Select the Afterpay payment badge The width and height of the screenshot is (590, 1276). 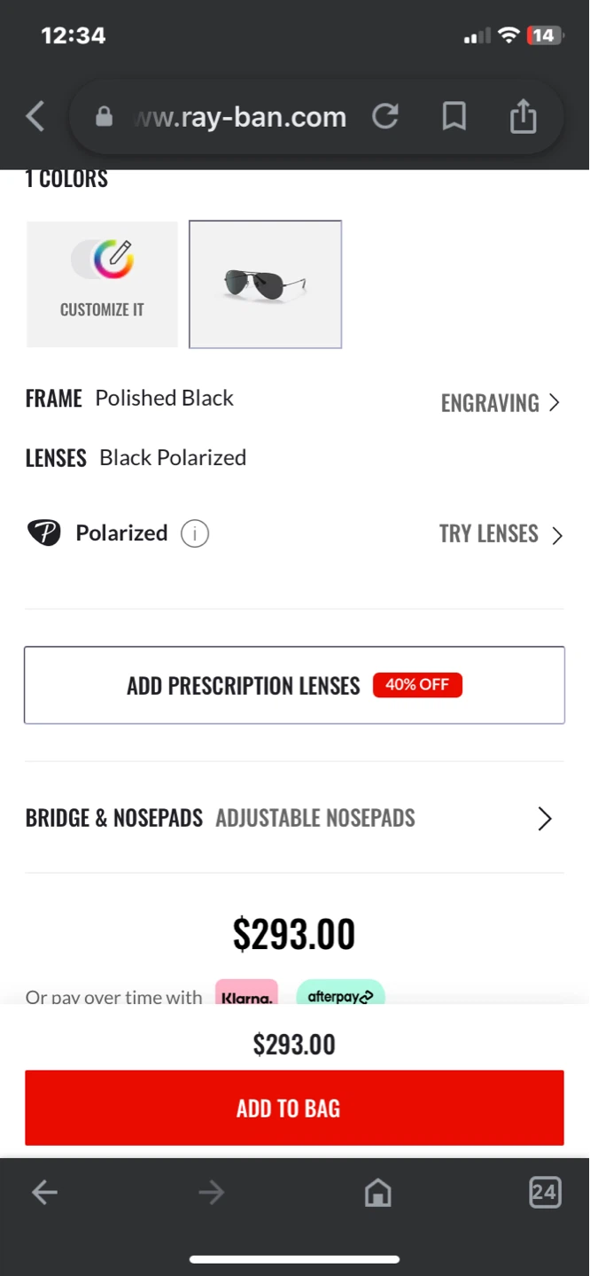pos(340,995)
